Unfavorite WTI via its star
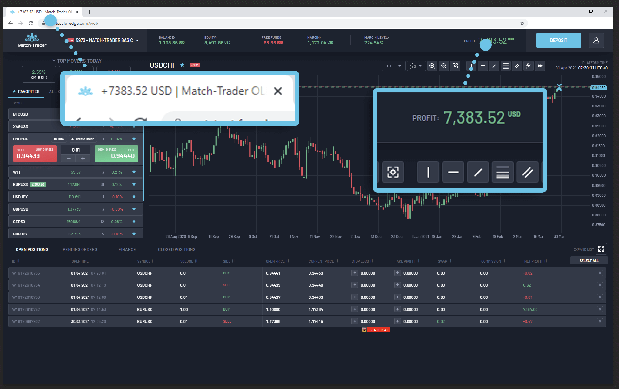This screenshot has height=389, width=619. (x=134, y=172)
